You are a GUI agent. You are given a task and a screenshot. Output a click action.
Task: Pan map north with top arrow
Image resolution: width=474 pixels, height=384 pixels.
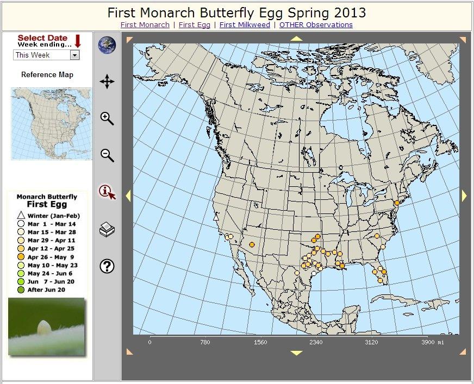click(296, 39)
